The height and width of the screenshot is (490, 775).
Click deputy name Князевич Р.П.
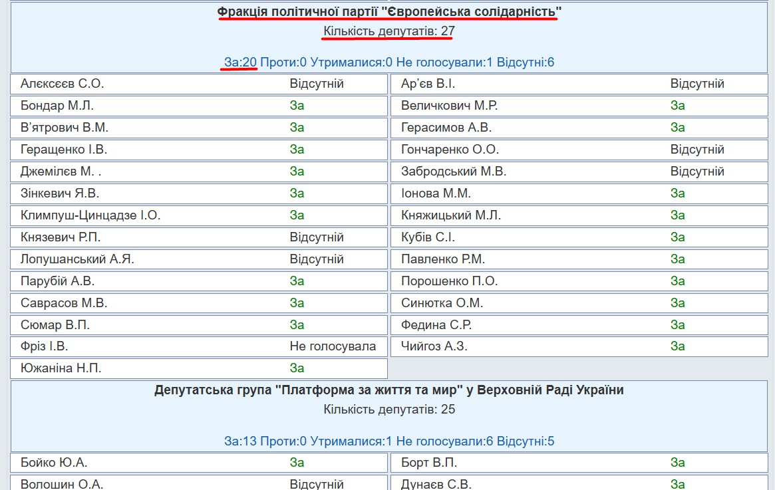61,237
